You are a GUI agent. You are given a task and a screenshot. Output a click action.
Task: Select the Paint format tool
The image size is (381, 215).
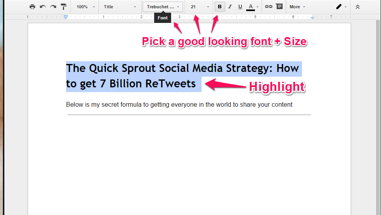point(64,7)
